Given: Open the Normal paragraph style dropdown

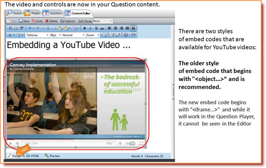Looking at the screenshot, I should [x=73, y=35].
